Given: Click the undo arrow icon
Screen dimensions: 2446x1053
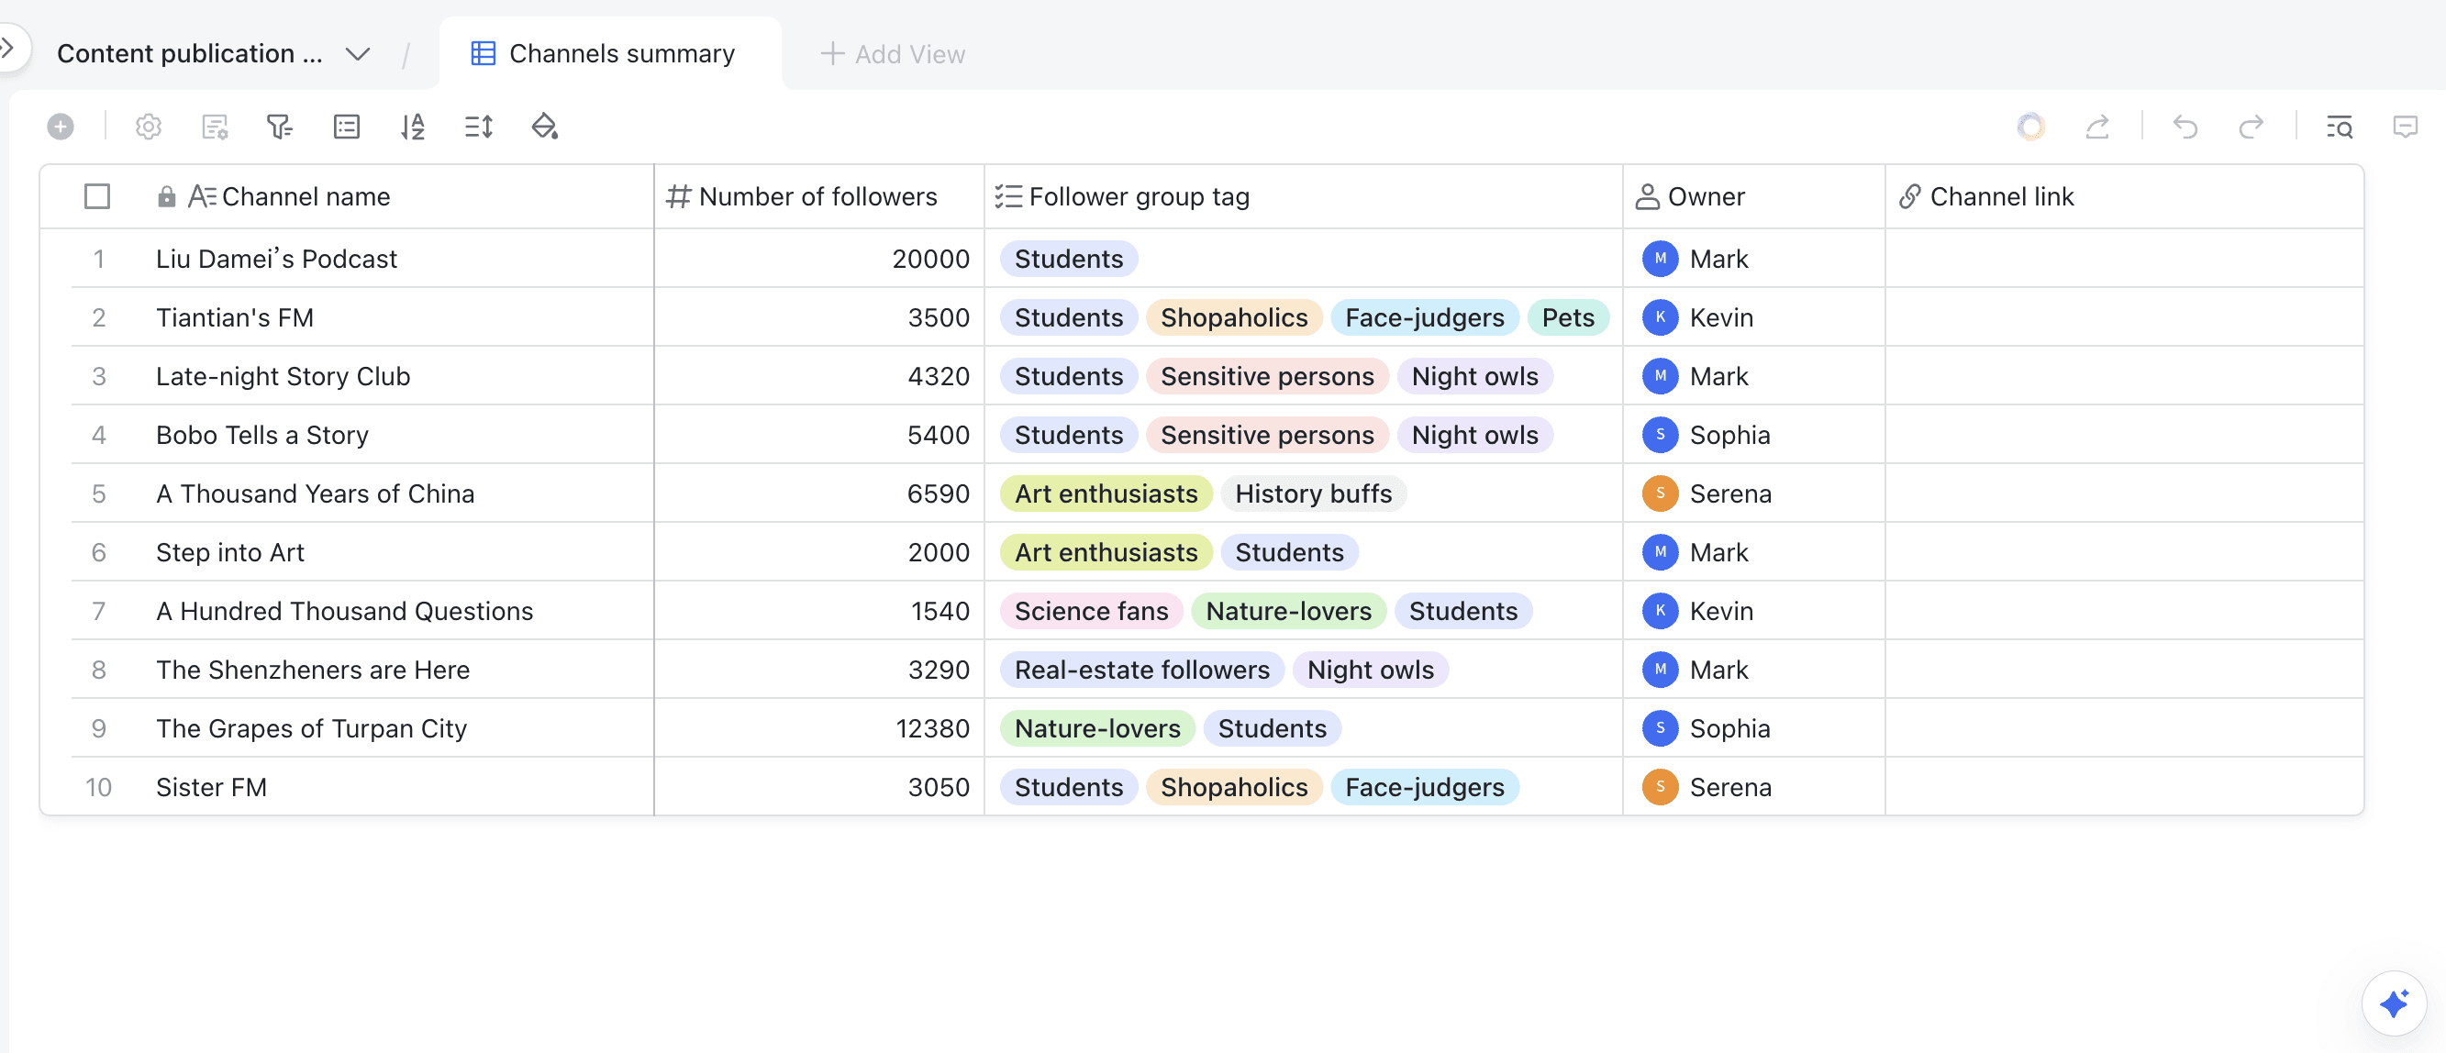Looking at the screenshot, I should point(2185,127).
